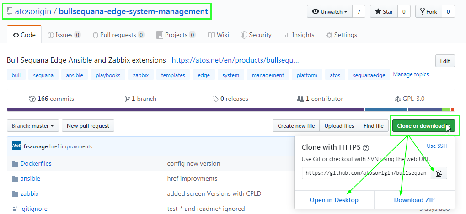Open the Branch: master dropdown
Viewport: 466px width, 214px height.
[33, 125]
